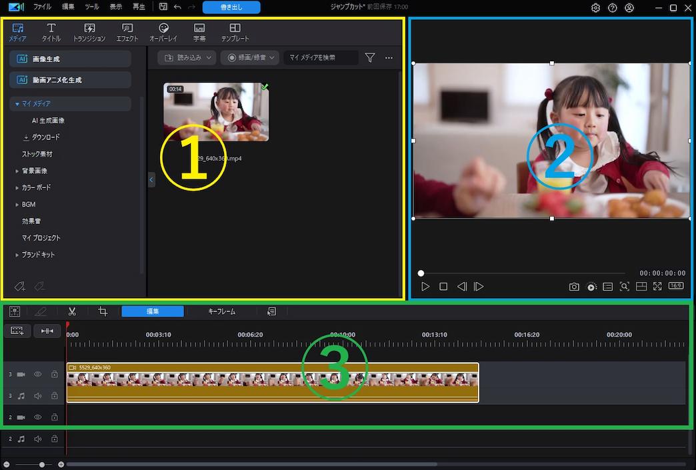This screenshot has height=470, width=696.
Task: Hide video track 3 via the eye icon
Action: pos(37,374)
